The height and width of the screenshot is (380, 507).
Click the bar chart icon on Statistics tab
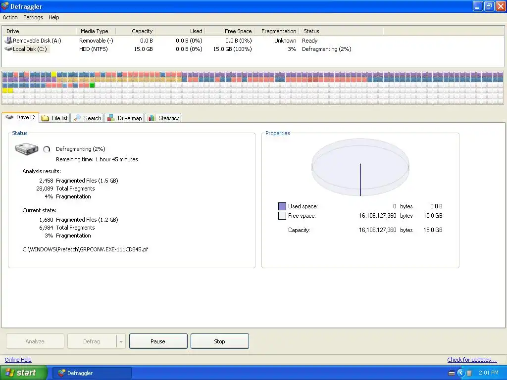click(x=152, y=118)
